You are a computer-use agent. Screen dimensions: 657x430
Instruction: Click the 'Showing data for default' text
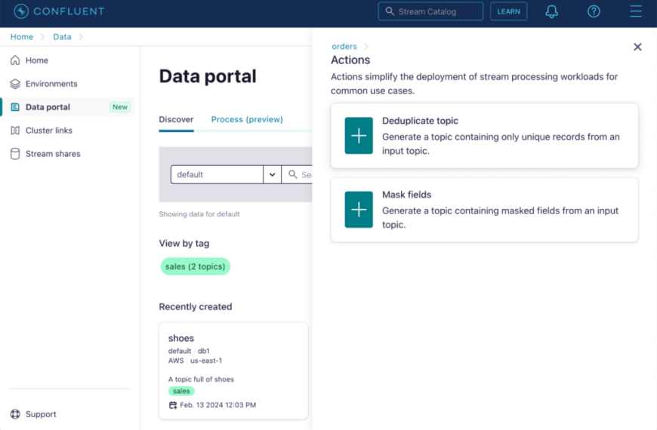click(x=199, y=214)
